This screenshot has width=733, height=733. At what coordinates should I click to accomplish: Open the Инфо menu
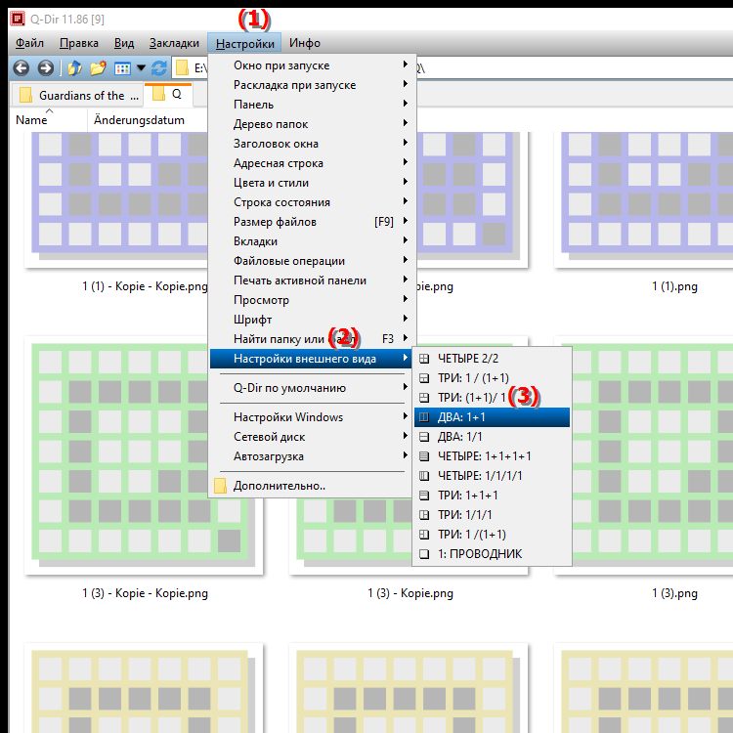point(305,43)
